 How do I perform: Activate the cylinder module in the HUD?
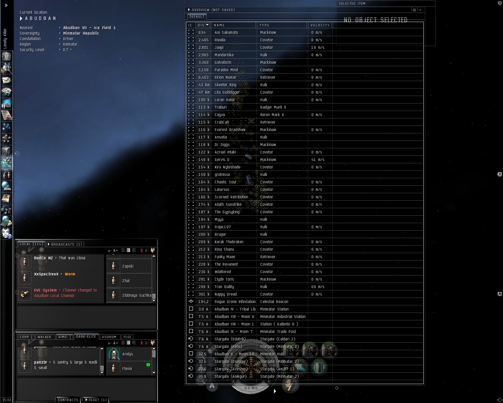click(x=319, y=368)
